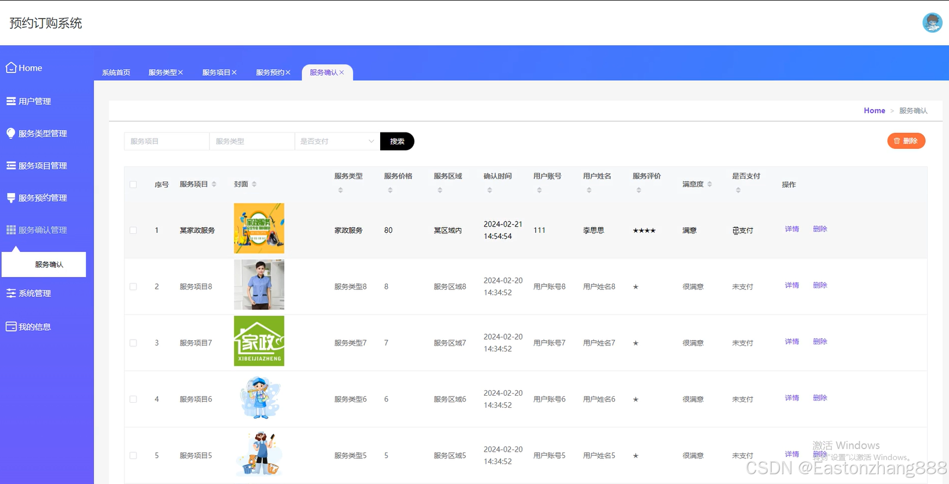Check the checkbox for row 服务项目7

[x=133, y=343]
